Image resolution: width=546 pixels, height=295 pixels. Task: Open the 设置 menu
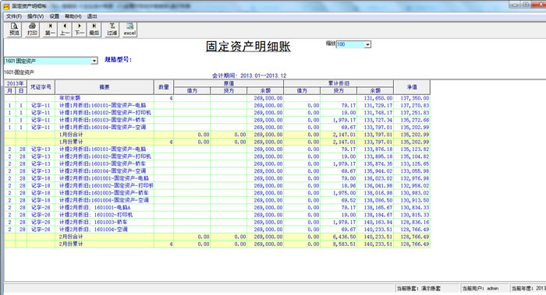(x=55, y=16)
